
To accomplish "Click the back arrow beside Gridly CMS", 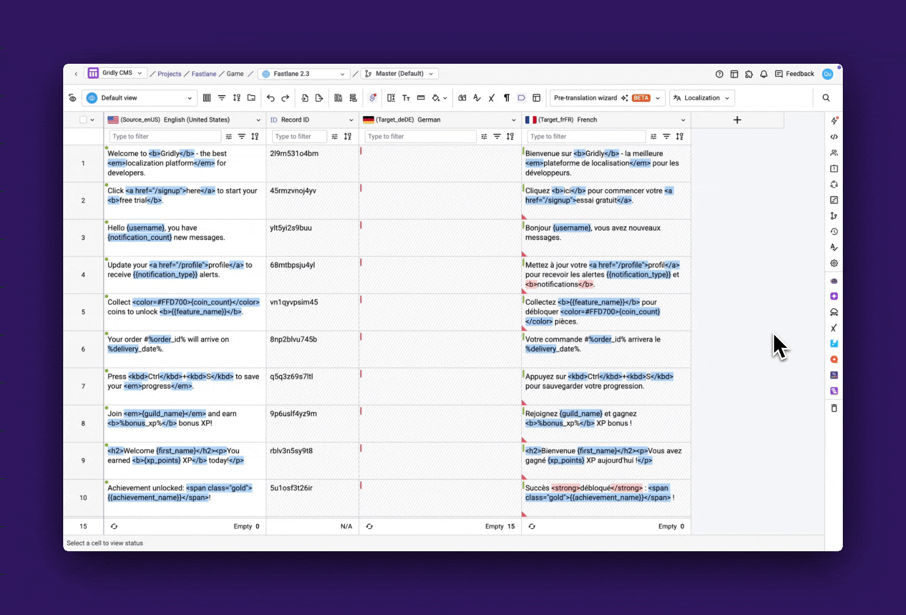I will 76,74.
